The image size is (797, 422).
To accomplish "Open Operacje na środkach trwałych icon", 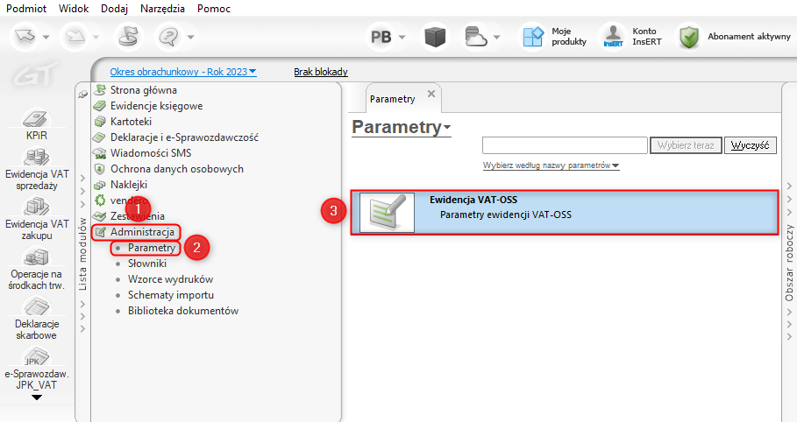I will [x=36, y=257].
